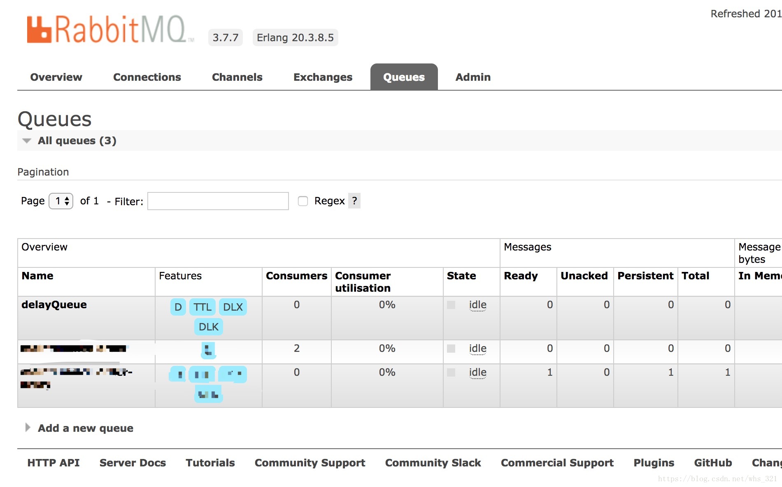The width and height of the screenshot is (782, 487).
Task: Open the HTTP API footer link
Action: point(54,463)
